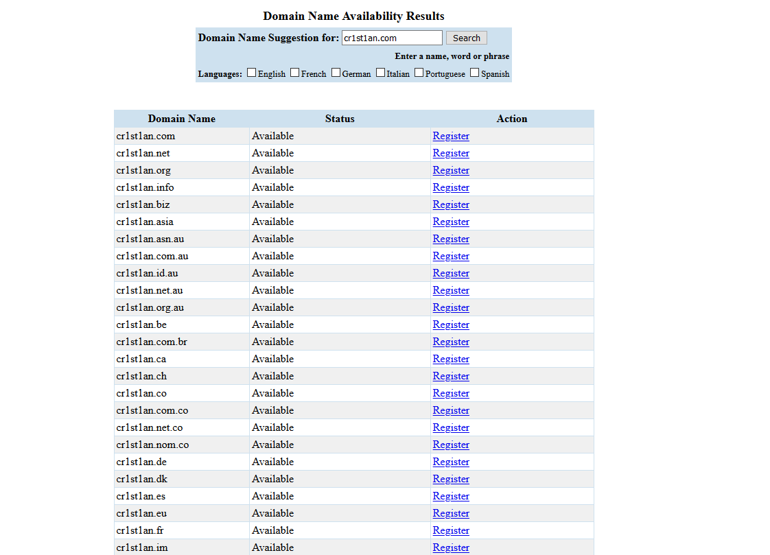Select the cr1st1an.com.au domain name cell
770x555 pixels.
click(x=182, y=256)
